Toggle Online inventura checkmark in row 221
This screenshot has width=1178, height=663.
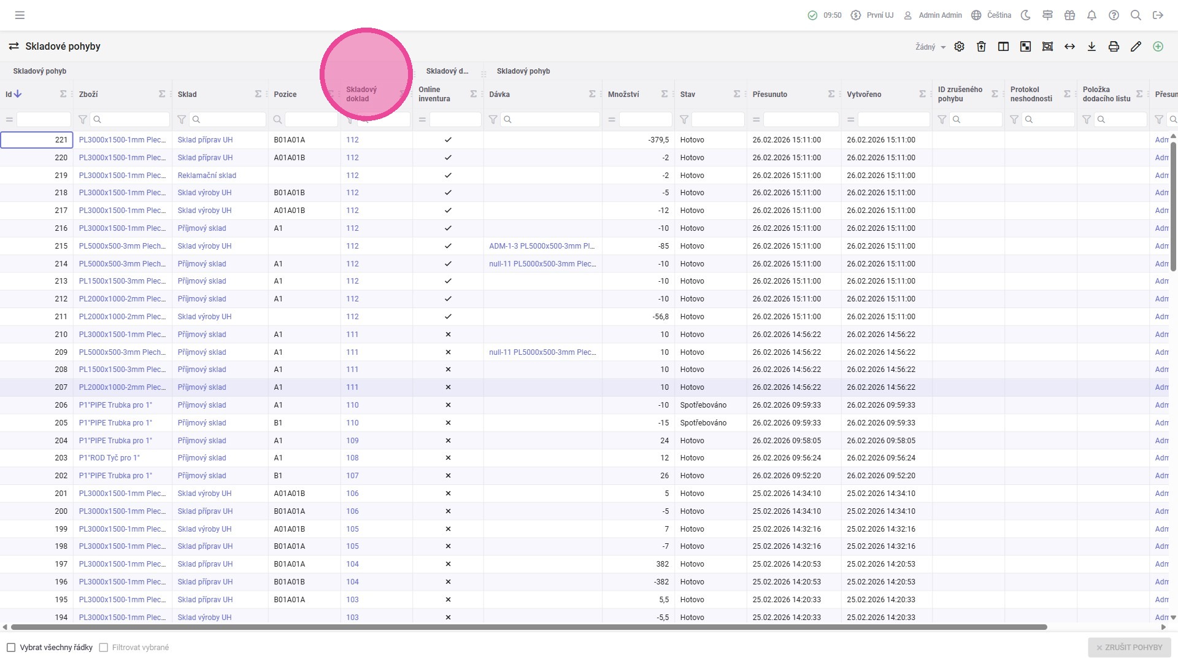click(448, 140)
